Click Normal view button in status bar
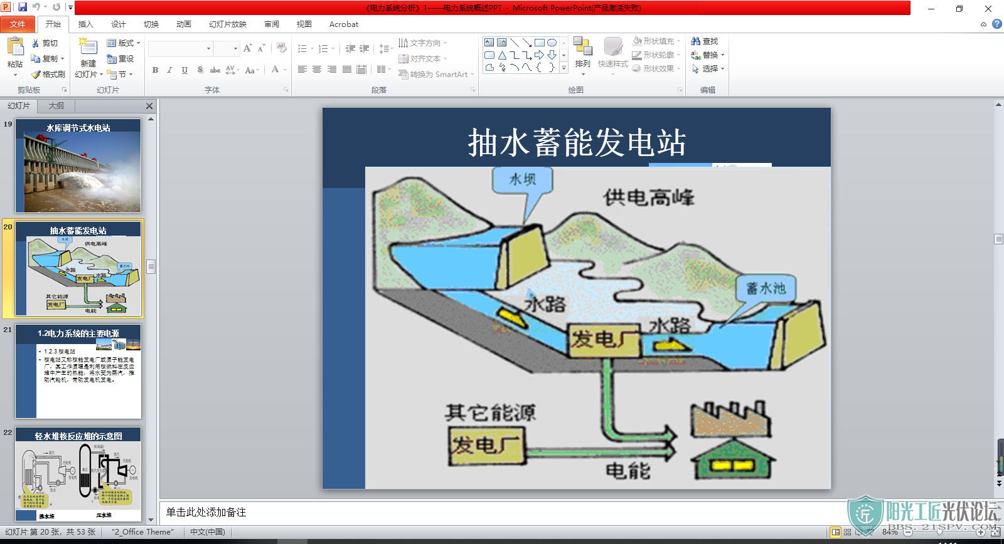The height and width of the screenshot is (544, 1004). pyautogui.click(x=835, y=532)
